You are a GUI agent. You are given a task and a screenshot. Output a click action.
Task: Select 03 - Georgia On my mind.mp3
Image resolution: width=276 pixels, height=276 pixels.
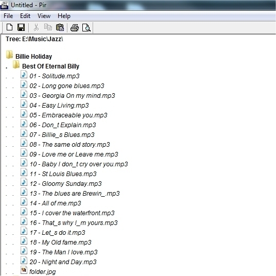click(72, 96)
